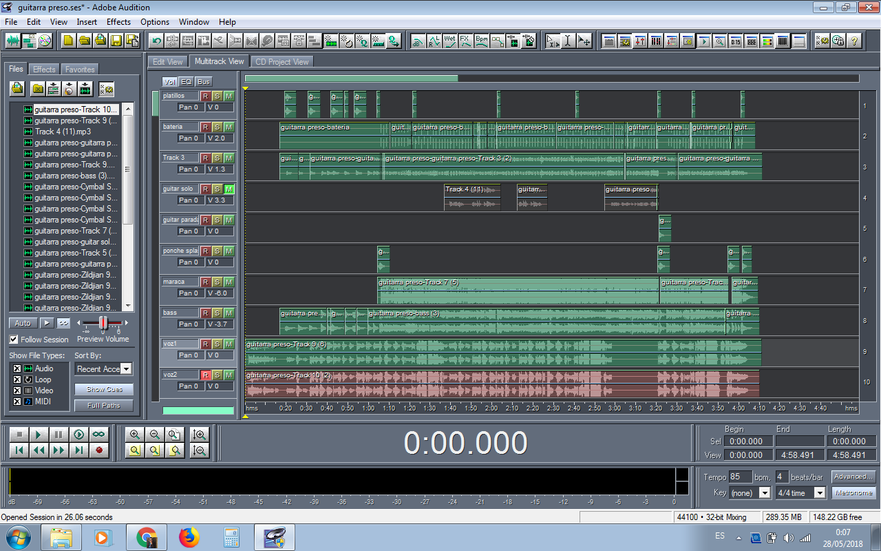Create a new session with toolbar icon
The height and width of the screenshot is (551, 881).
point(68,41)
